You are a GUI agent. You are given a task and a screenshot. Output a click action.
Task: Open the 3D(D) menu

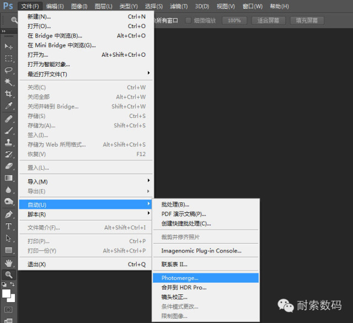click(x=202, y=6)
